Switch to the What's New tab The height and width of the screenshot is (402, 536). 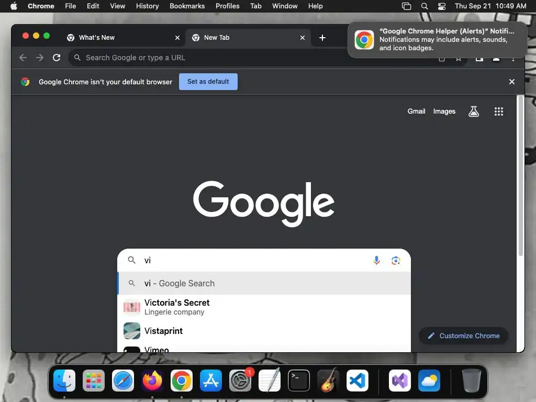coord(124,38)
